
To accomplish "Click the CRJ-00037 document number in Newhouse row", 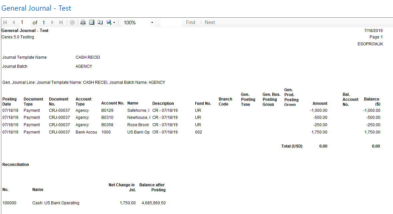I will coord(59,118).
